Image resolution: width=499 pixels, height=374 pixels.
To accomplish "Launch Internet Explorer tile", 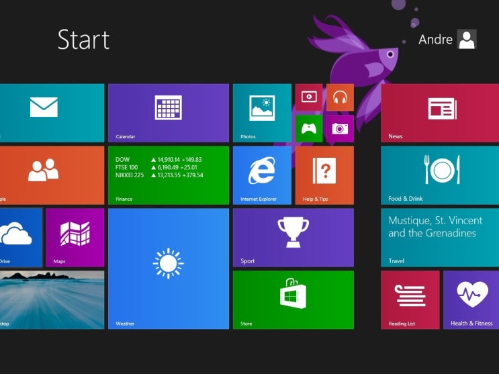I will [262, 175].
